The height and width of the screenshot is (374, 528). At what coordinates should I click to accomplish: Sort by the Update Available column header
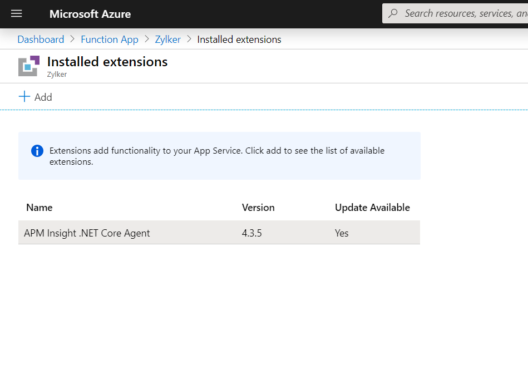pos(372,208)
